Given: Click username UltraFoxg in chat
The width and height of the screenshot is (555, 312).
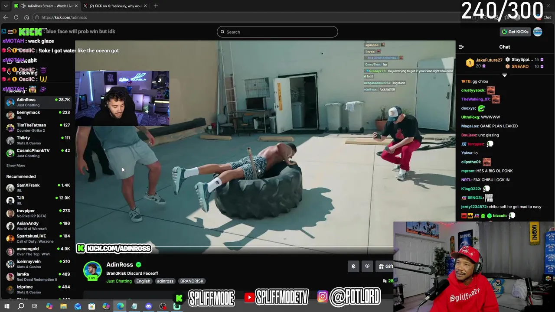Looking at the screenshot, I should click(470, 117).
